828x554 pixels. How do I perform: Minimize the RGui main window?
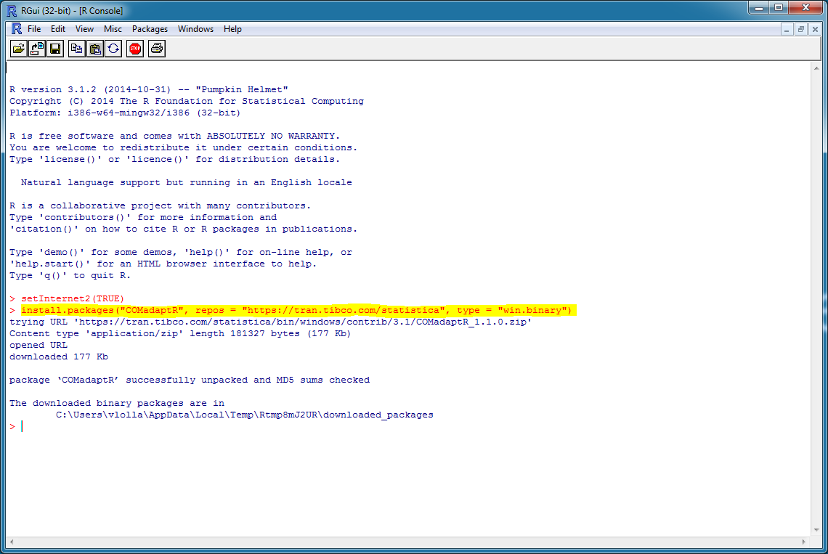point(759,8)
